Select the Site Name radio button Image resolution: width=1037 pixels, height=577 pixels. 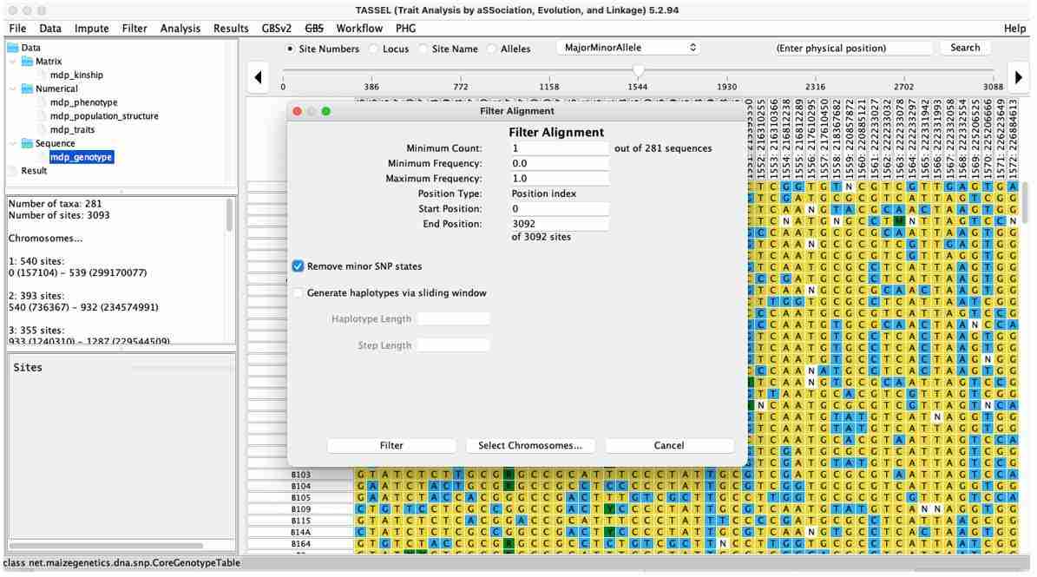tap(423, 49)
